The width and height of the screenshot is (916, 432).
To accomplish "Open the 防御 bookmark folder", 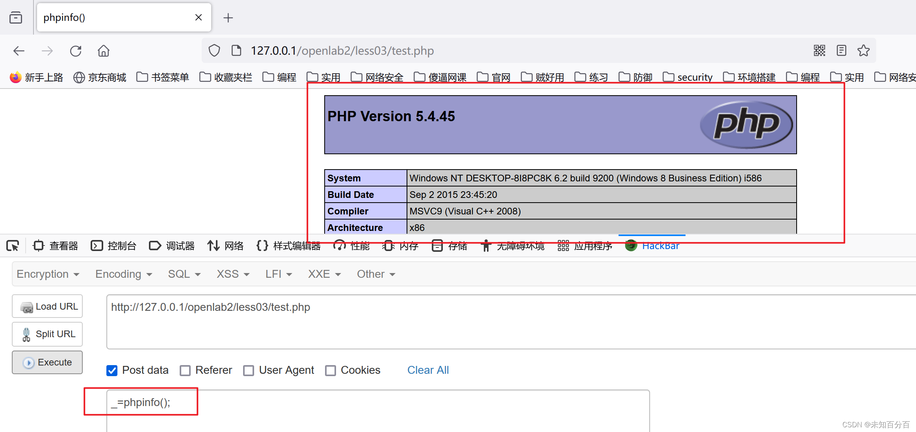I will pyautogui.click(x=635, y=77).
